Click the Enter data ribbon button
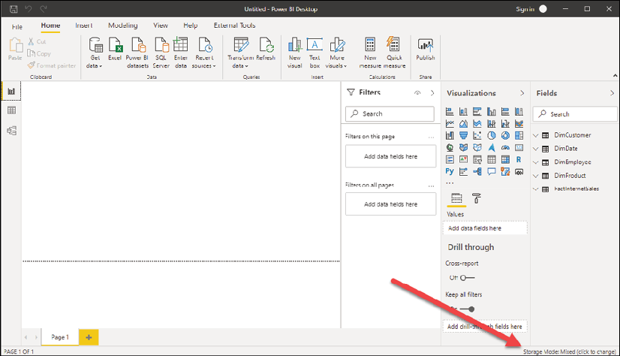Image resolution: width=620 pixels, height=356 pixels. pyautogui.click(x=181, y=53)
